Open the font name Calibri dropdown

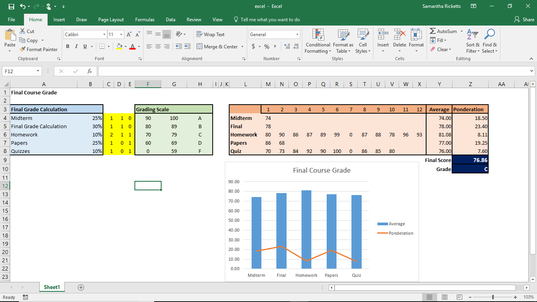click(104, 35)
